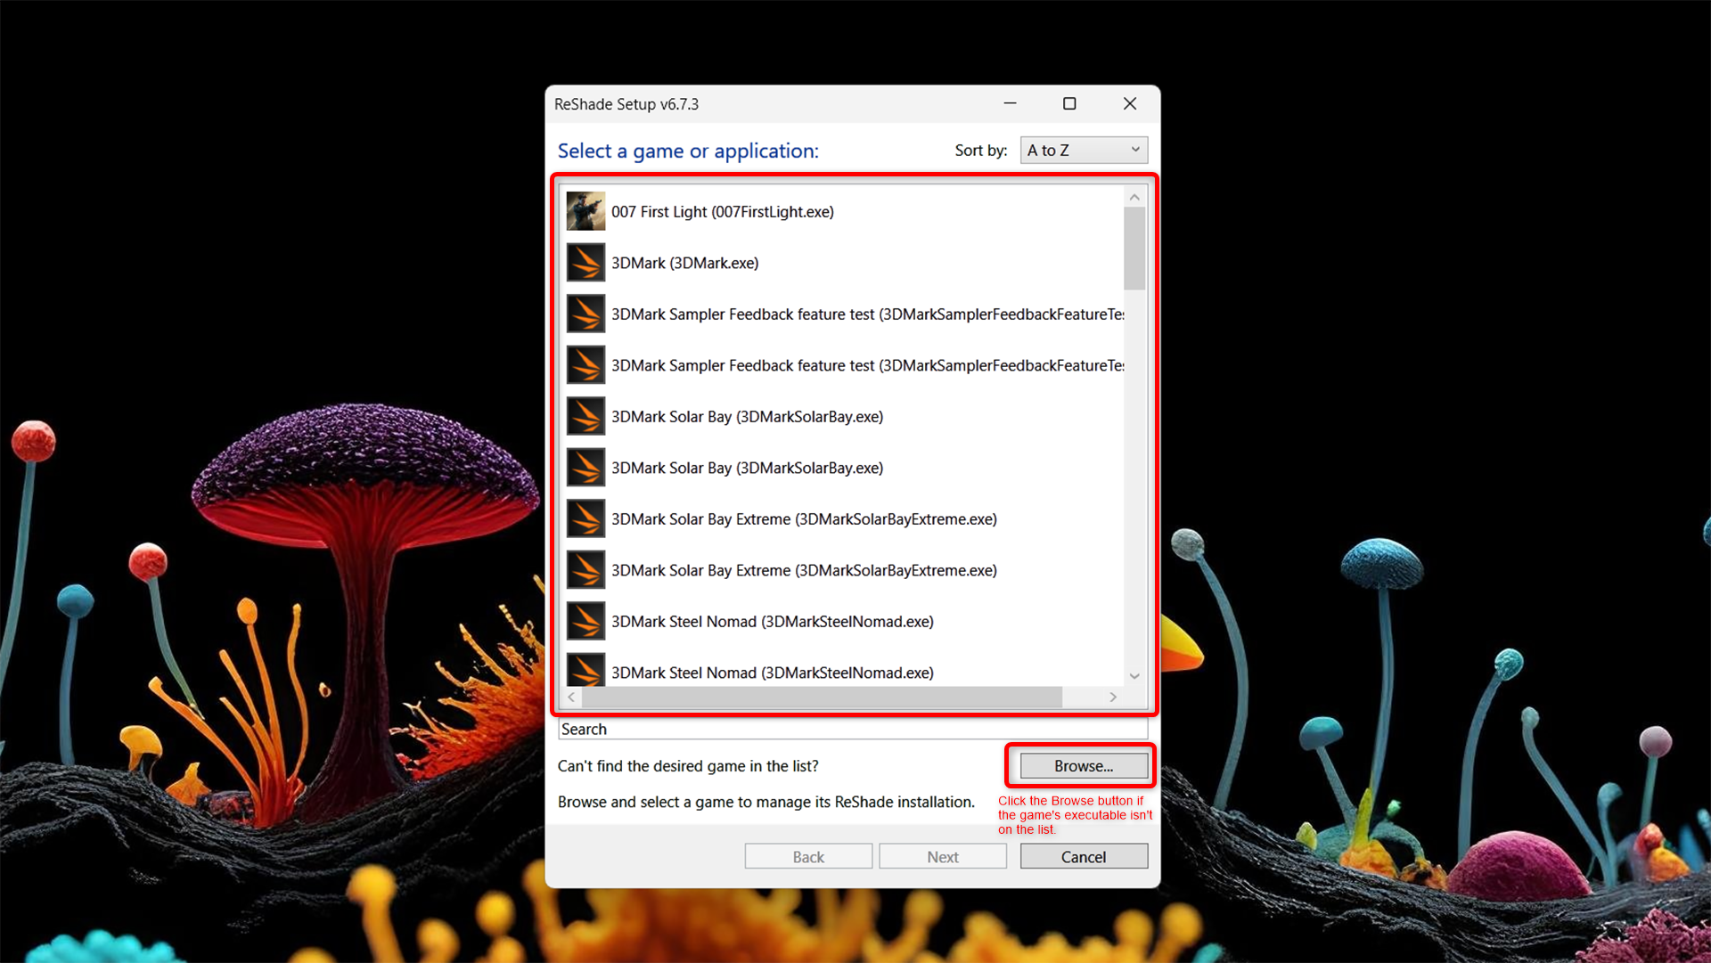Click into the Search field
Image resolution: width=1711 pixels, height=963 pixels.
852,729
